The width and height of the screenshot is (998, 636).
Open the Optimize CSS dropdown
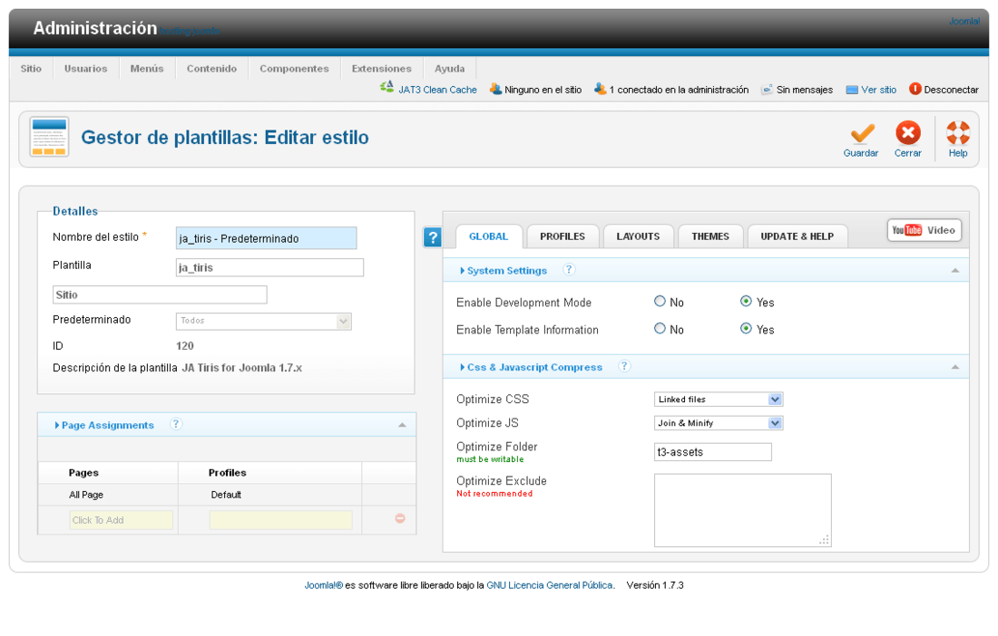[x=719, y=399]
